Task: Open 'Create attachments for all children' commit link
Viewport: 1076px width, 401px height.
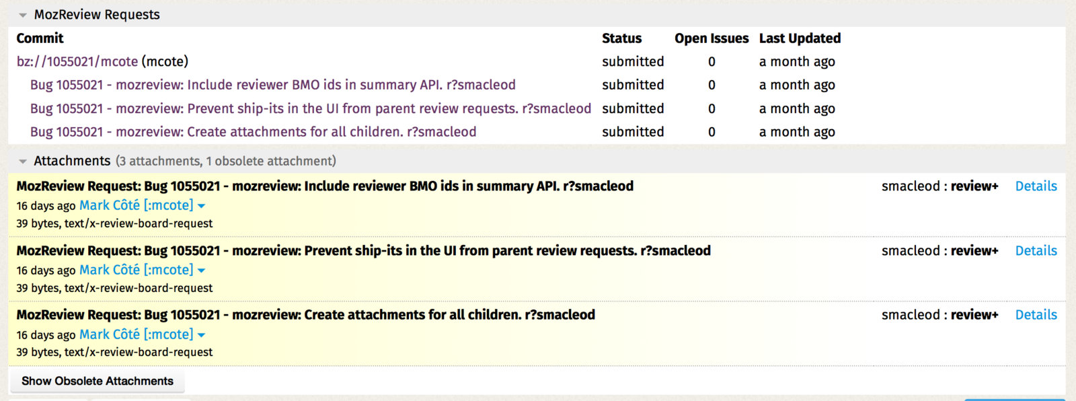Action: coord(254,132)
